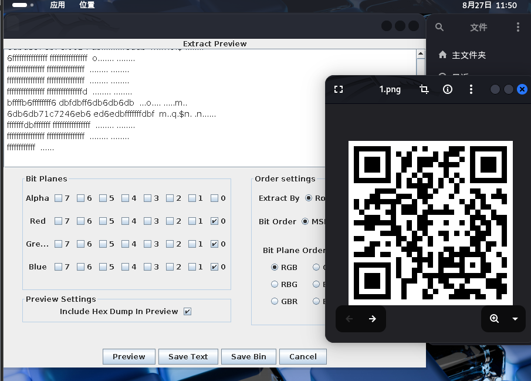Select RBG bit plane order
Image resolution: width=531 pixels, height=381 pixels.
pyautogui.click(x=275, y=284)
